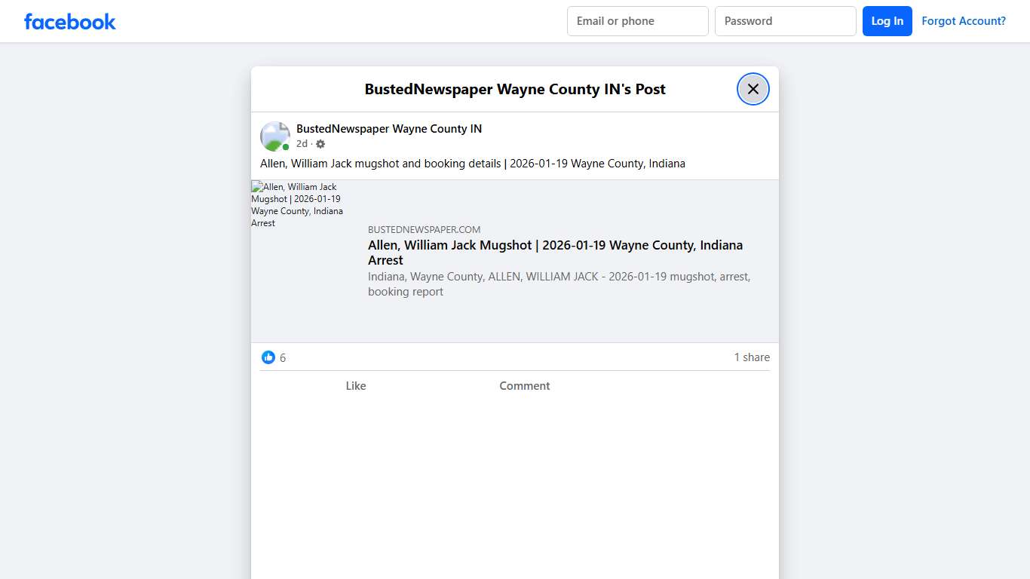
Task: Click the BUSTEDNEWSPAPER.COM source link
Action: point(424,229)
